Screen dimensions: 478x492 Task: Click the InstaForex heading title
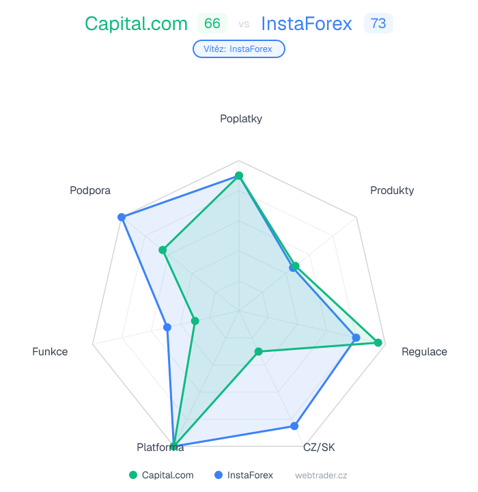(x=307, y=24)
